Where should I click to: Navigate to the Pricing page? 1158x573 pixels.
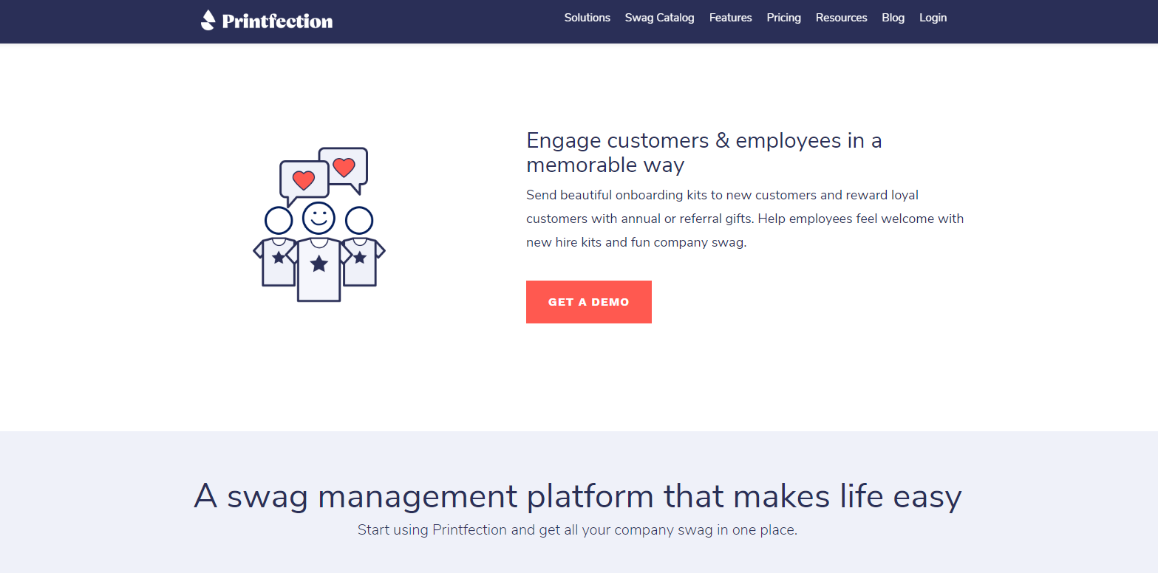[783, 18]
